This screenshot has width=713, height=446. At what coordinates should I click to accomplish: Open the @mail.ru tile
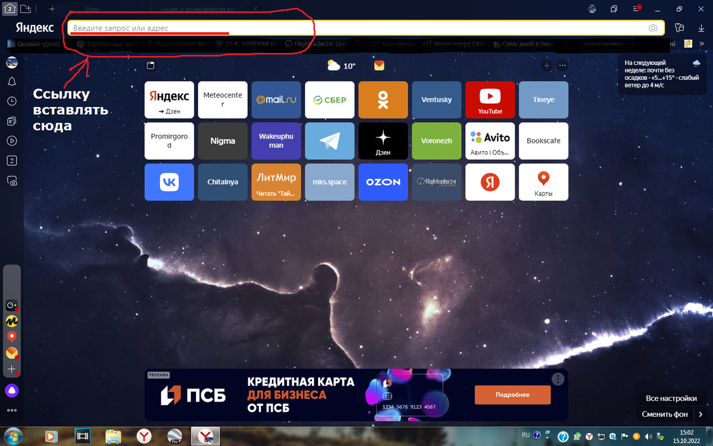(276, 100)
